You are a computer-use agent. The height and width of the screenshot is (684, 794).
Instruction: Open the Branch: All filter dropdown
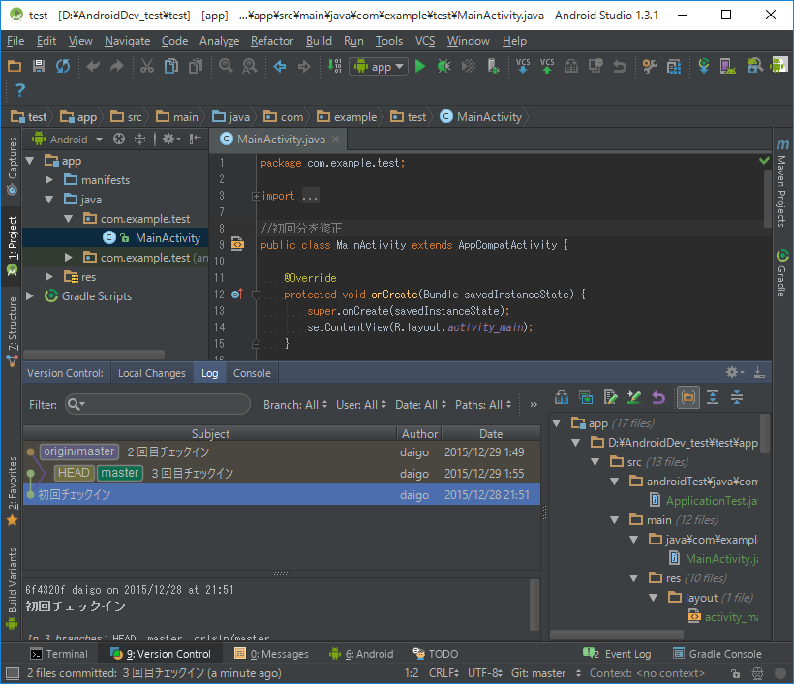coord(295,405)
